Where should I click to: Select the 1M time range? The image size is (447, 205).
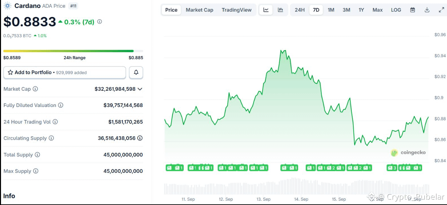click(331, 10)
